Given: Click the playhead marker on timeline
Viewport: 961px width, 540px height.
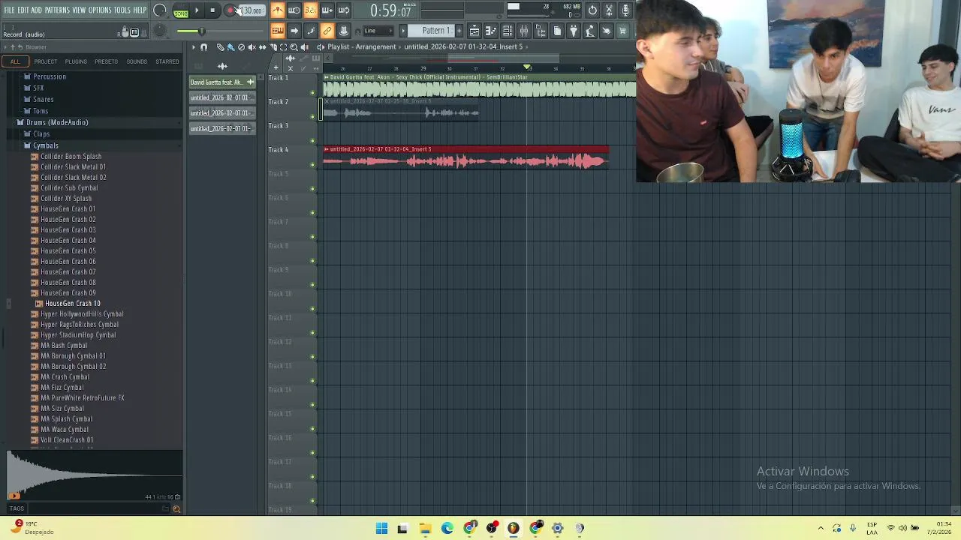Looking at the screenshot, I should click(x=527, y=68).
